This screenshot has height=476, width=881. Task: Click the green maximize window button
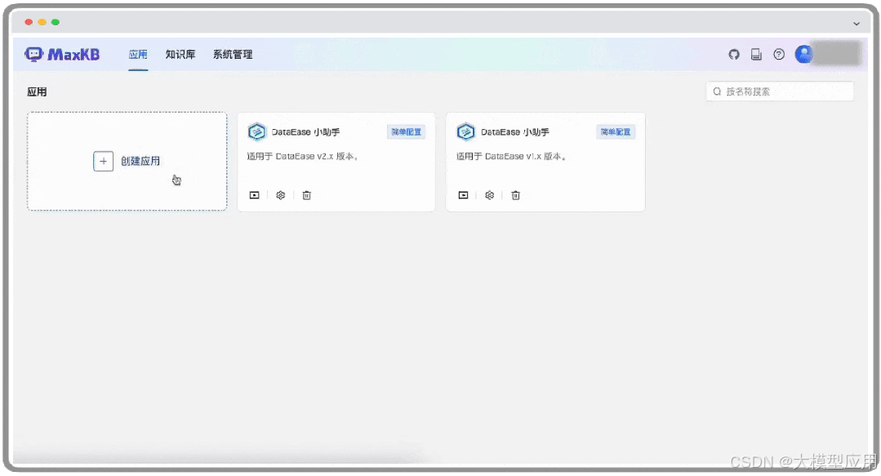click(56, 22)
